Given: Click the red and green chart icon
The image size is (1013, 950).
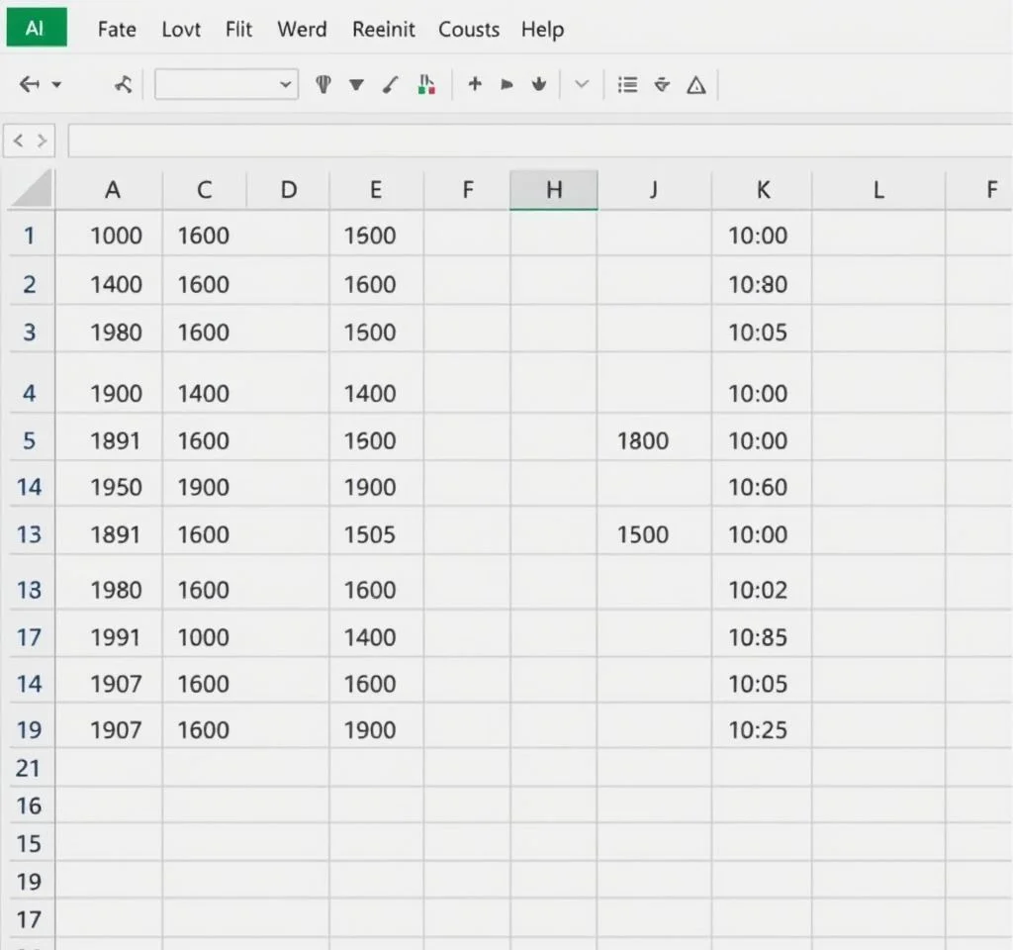Looking at the screenshot, I should pyautogui.click(x=426, y=85).
